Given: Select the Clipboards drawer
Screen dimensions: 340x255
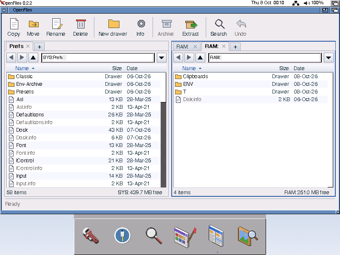Looking at the screenshot, I should pyautogui.click(x=251, y=76).
